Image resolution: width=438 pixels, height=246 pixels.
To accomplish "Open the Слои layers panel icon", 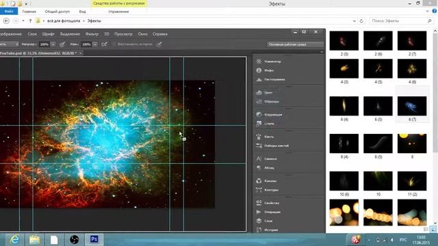I will pos(259,221).
